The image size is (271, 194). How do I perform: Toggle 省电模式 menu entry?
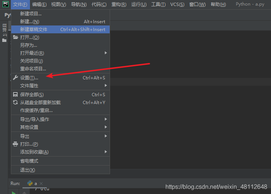[61, 161]
